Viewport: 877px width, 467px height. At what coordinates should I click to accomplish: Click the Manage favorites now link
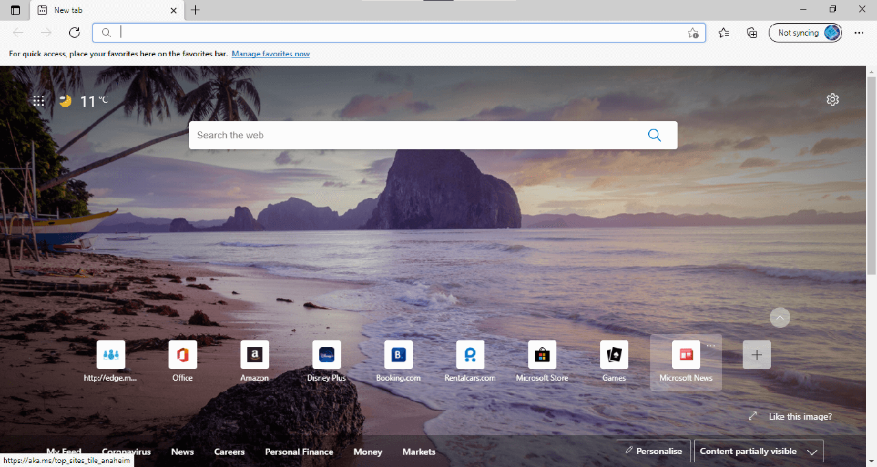point(271,54)
